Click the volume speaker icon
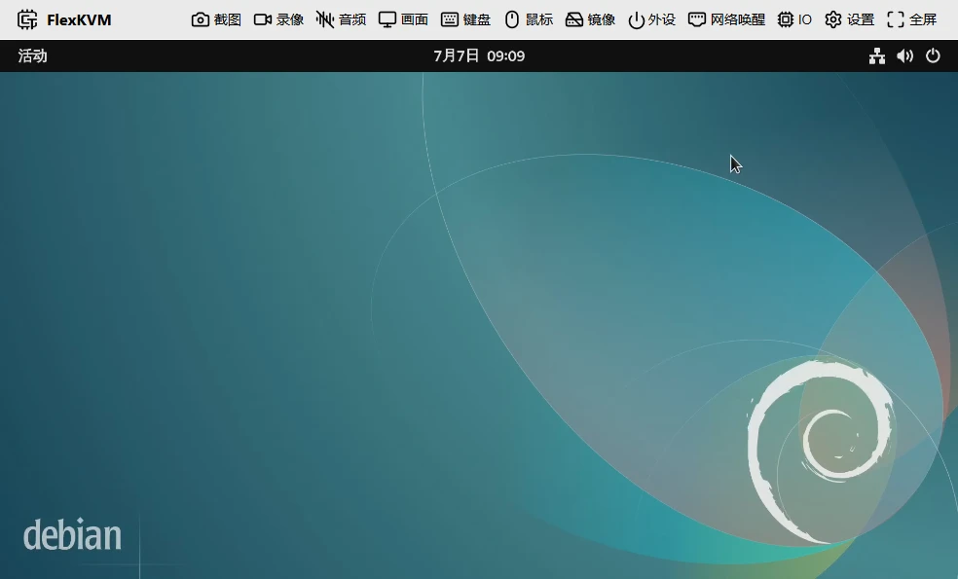958x579 pixels. click(x=904, y=56)
